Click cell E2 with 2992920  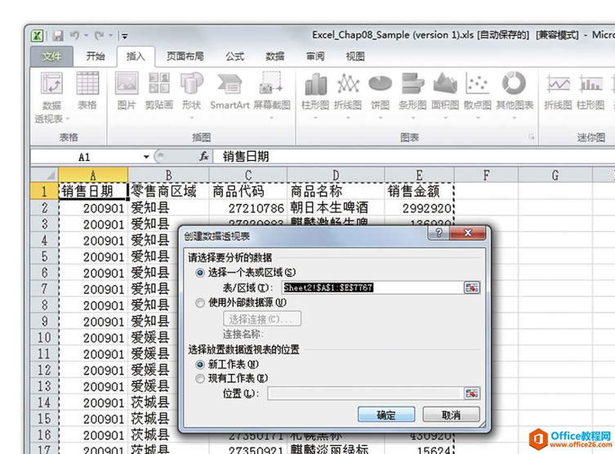tap(419, 207)
